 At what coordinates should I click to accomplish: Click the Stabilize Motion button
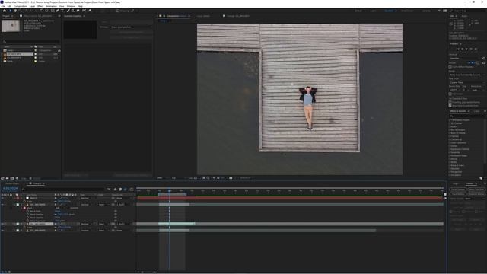477,194
